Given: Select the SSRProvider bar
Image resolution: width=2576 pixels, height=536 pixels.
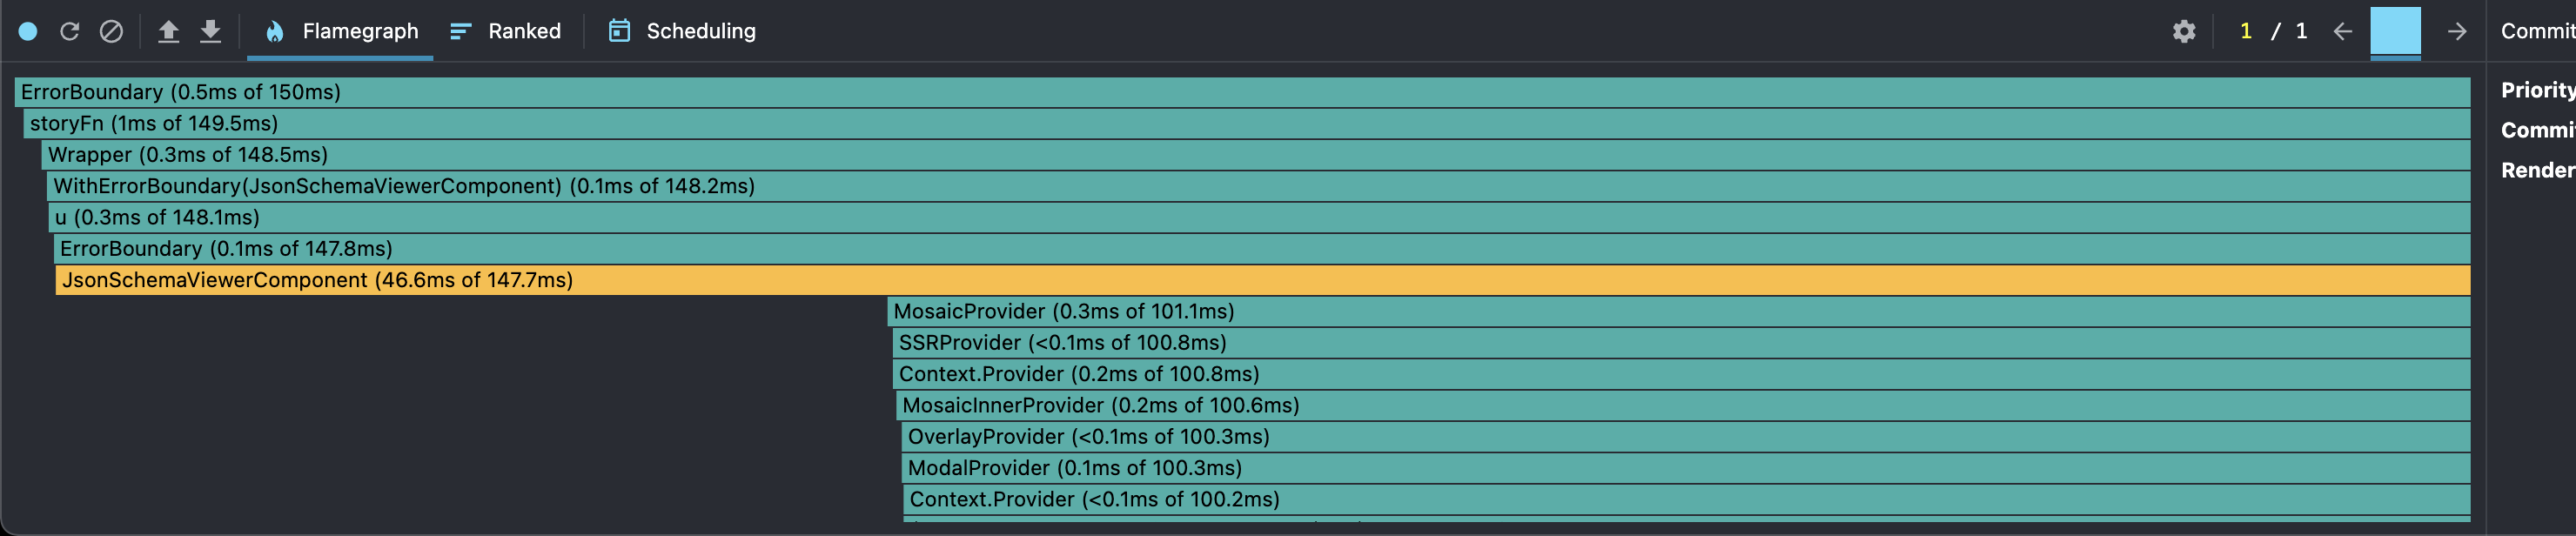Looking at the screenshot, I should [1681, 342].
